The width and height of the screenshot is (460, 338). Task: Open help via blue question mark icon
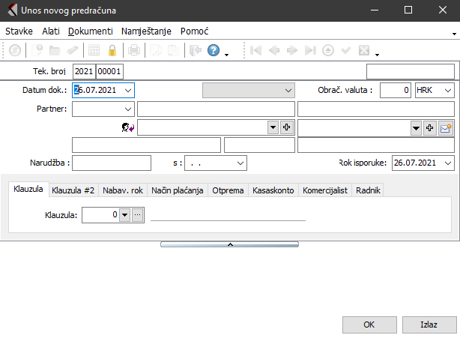tap(214, 51)
